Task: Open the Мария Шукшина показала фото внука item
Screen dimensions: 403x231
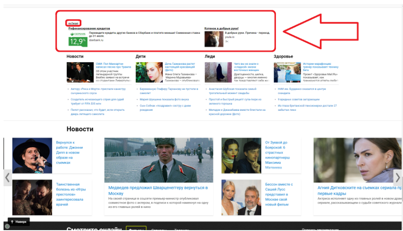Action: pyautogui.click(x=164, y=99)
